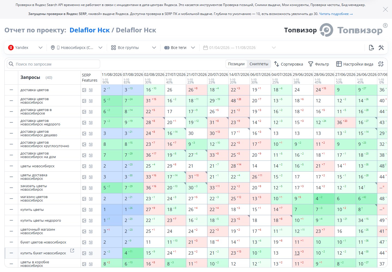
Task: Click the snippet SERP icon for "доставка цветов новосибирск дешево"
Action: pos(91,134)
